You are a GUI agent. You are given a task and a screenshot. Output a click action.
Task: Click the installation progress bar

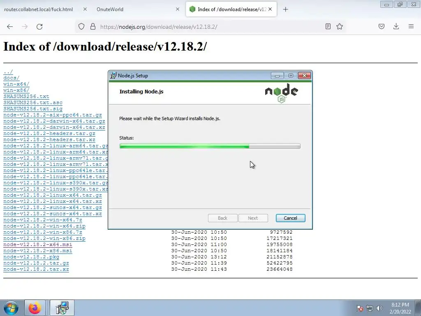tap(210, 146)
